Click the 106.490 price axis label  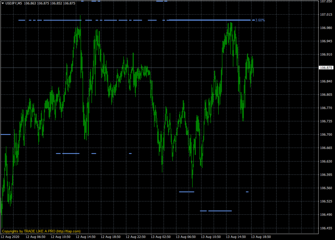click(x=326, y=215)
